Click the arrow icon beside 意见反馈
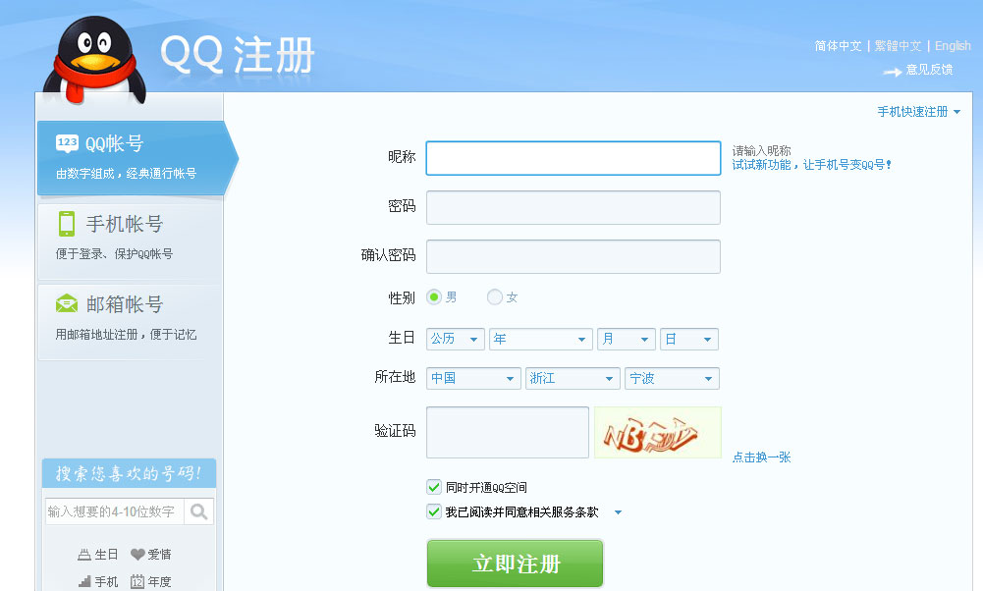Image resolution: width=983 pixels, height=591 pixels. coord(892,72)
